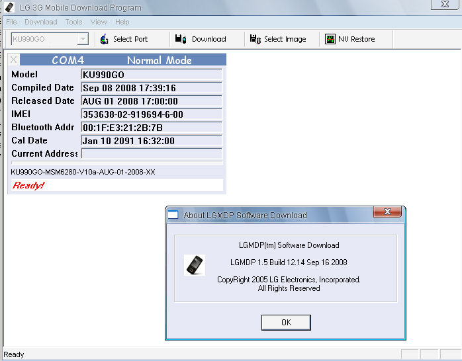Click the Ready text in status bar
Viewport: 462px width, 361px height.
pos(13,354)
